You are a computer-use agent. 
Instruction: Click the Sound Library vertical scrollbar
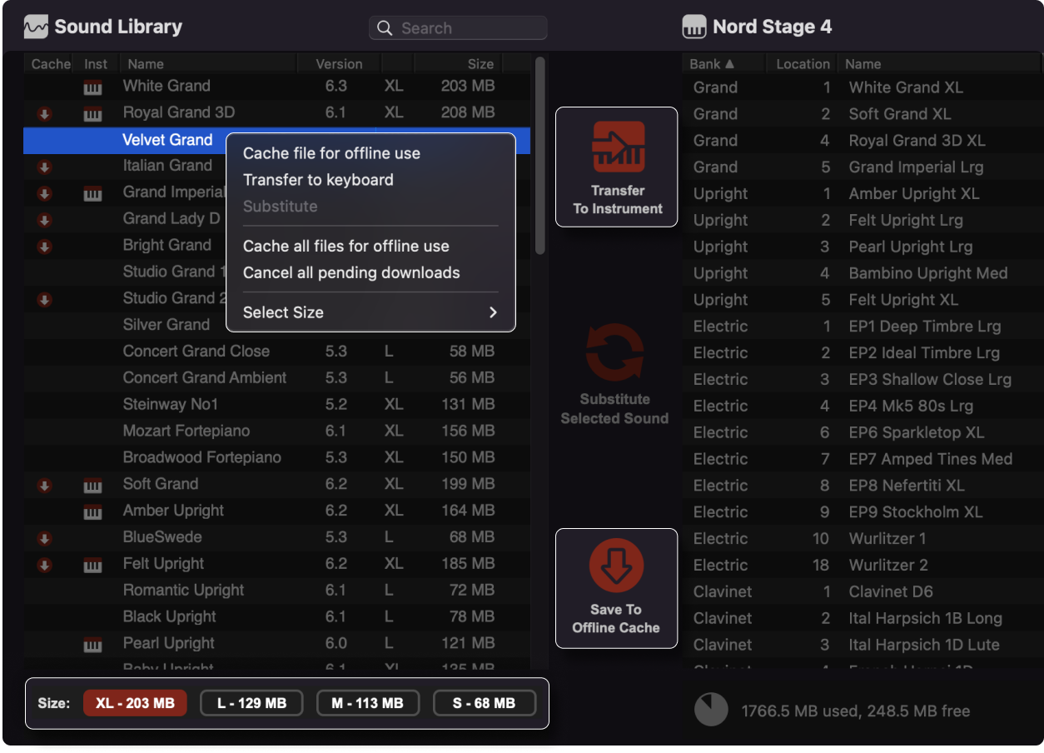[x=540, y=156]
